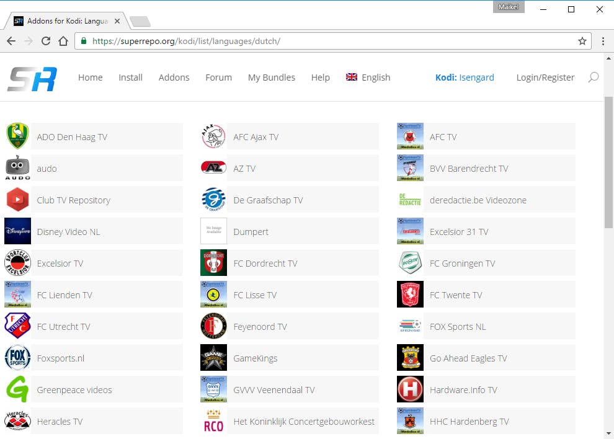614x439 pixels.
Task: Click the deredactie.be Videozone logo icon
Action: 410,199
